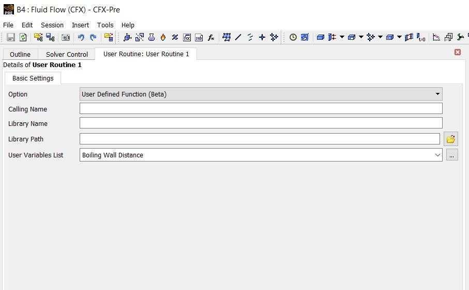
Task: Expand the boundary icon dropdown arrow
Action: click(x=342, y=37)
